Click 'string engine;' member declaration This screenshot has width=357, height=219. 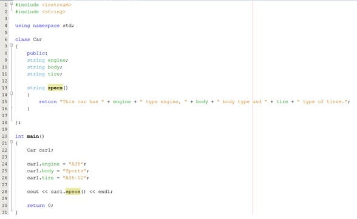(47, 60)
